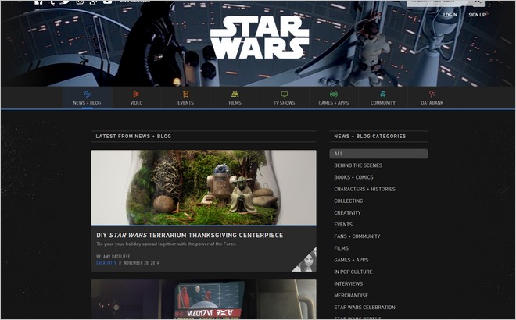
Task: Select the Interviews category
Action: [x=348, y=284]
